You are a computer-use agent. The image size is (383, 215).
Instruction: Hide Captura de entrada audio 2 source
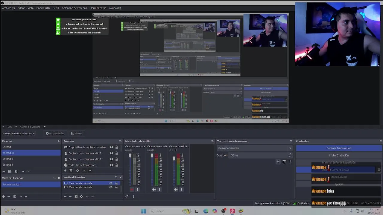(112, 159)
